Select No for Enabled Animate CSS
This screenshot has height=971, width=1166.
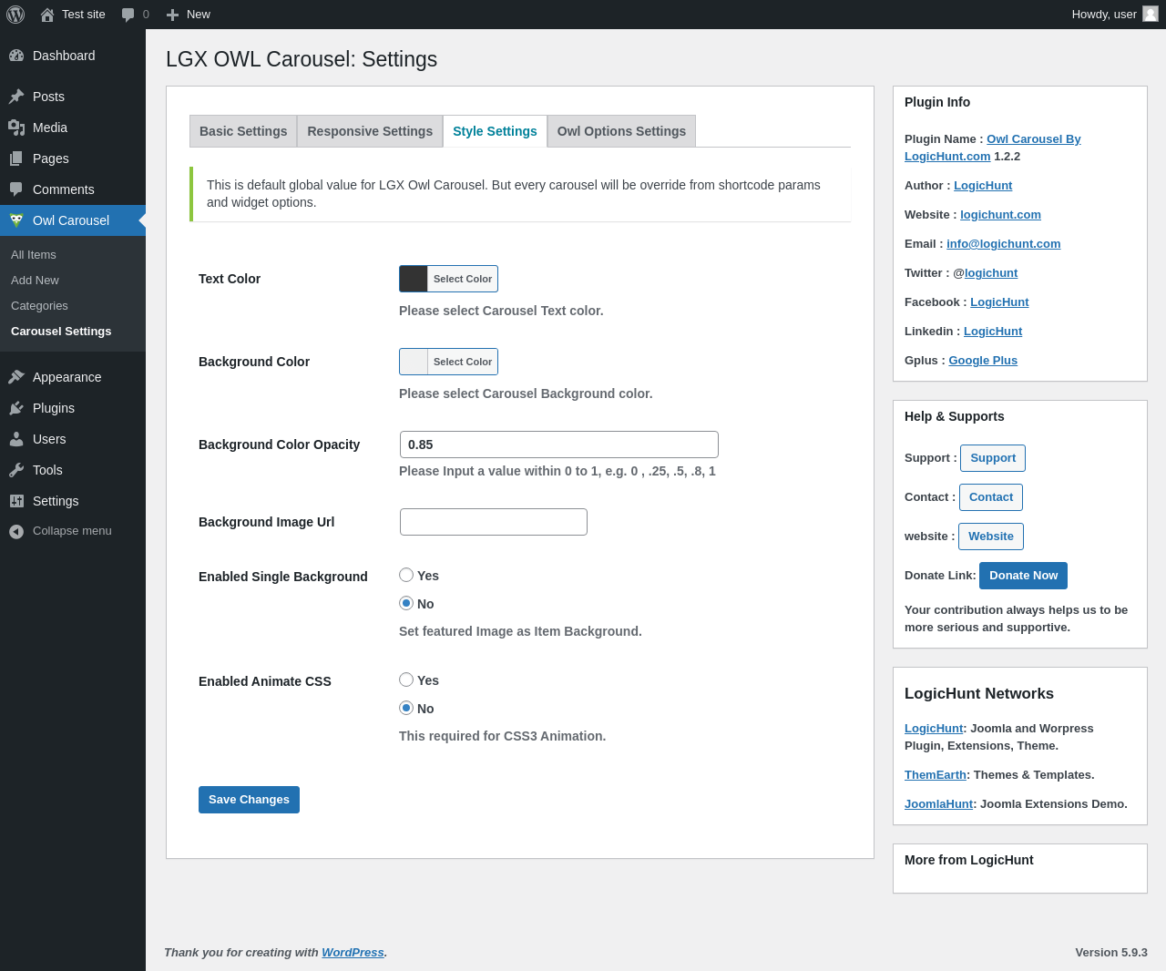pos(406,708)
